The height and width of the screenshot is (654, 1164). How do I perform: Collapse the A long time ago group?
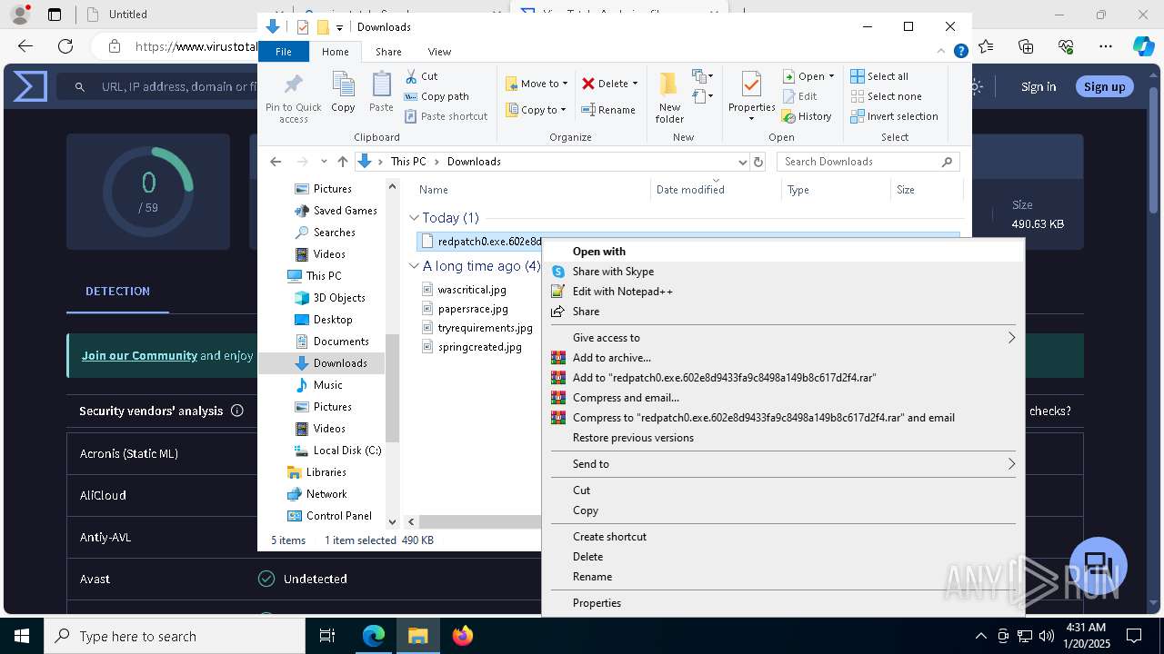[x=414, y=266]
